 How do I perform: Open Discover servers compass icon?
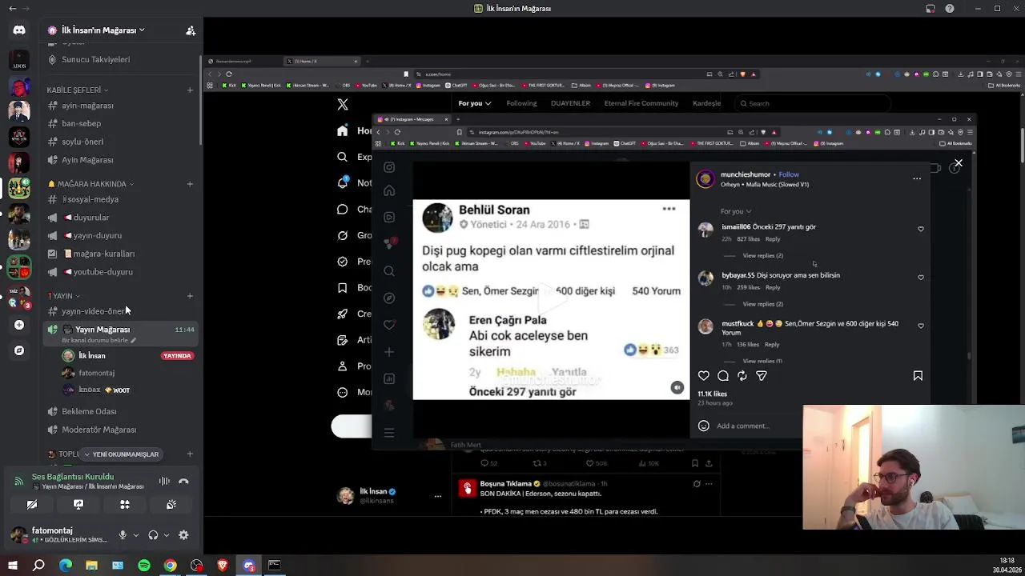pos(19,350)
